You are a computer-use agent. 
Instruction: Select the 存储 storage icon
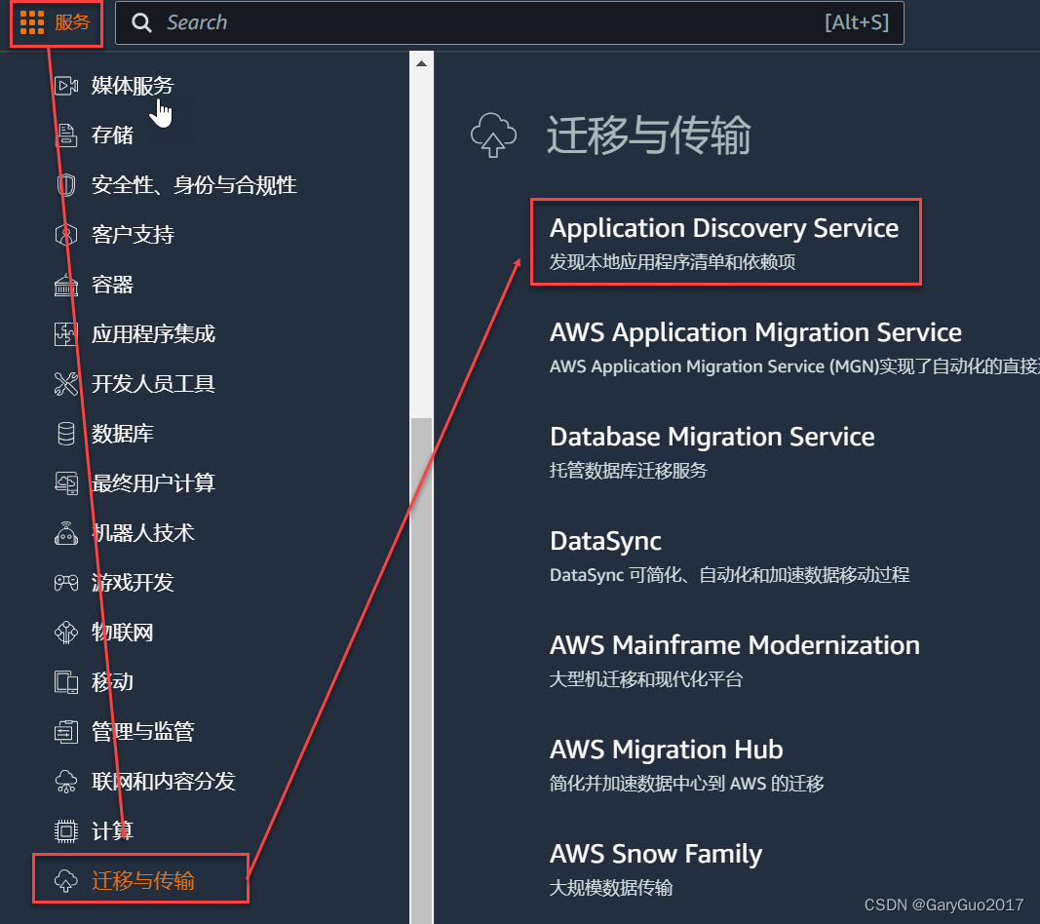pyautogui.click(x=65, y=135)
